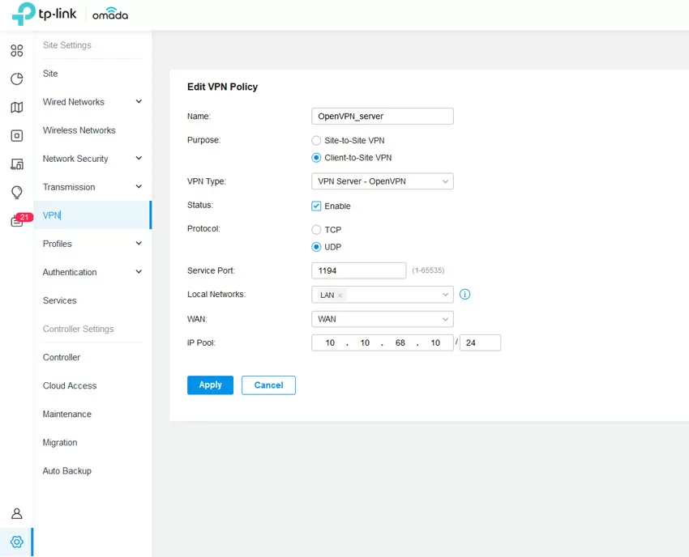This screenshot has width=689, height=557.
Task: Select Site-to-Site VPN purpose
Action: pos(316,141)
